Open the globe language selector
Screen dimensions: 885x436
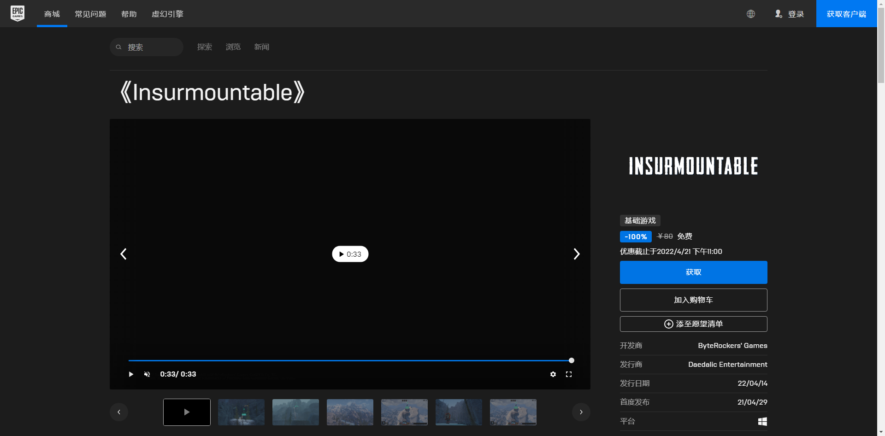(x=751, y=14)
